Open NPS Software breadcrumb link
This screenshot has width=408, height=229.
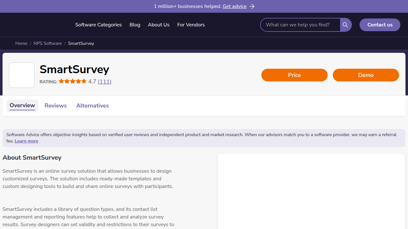[x=47, y=44]
